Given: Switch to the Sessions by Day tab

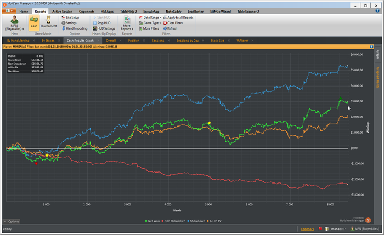Looking at the screenshot, I should tap(188, 41).
